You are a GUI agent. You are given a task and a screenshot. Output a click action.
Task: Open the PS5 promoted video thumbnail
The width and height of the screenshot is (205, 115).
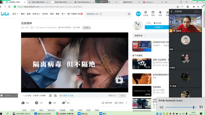(142, 46)
